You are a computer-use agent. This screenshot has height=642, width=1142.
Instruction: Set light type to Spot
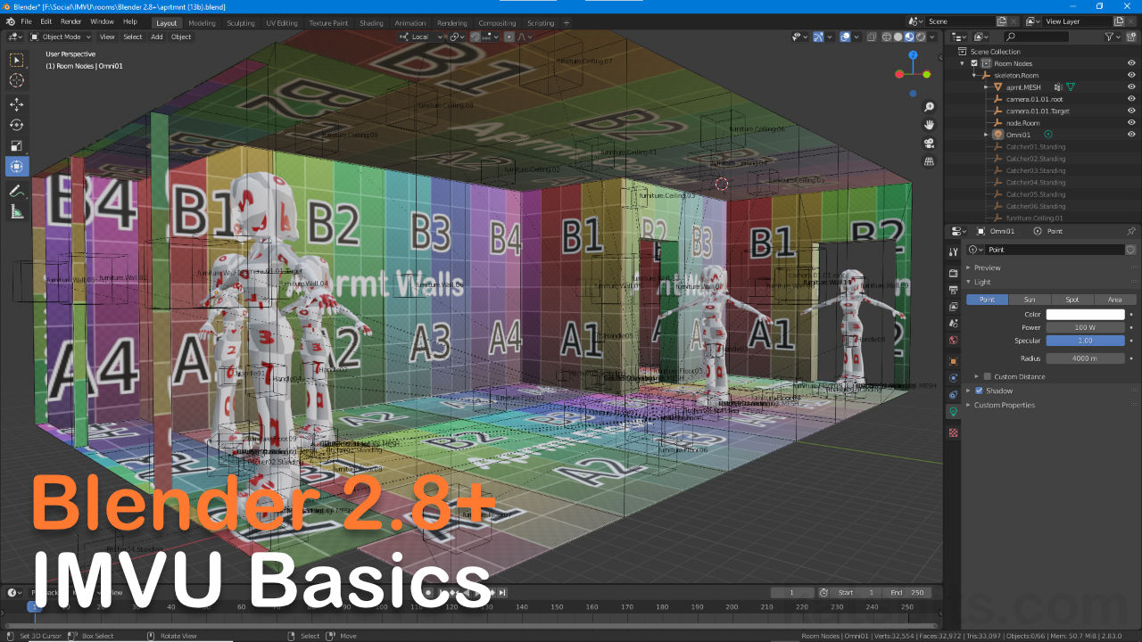click(x=1072, y=300)
